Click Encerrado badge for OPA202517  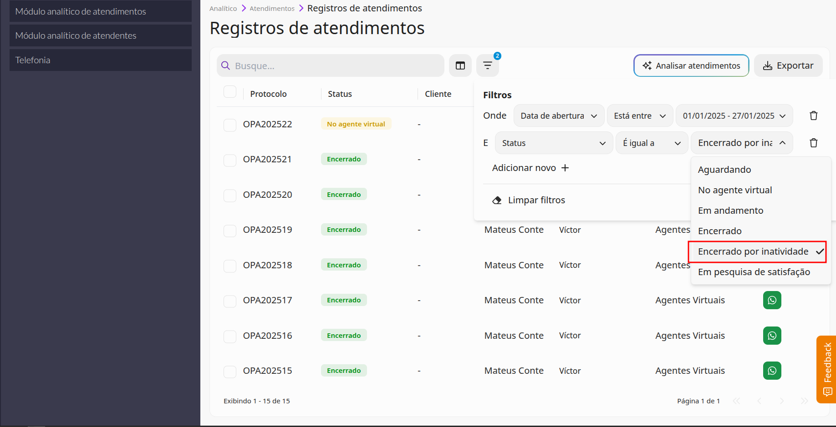pyautogui.click(x=344, y=300)
